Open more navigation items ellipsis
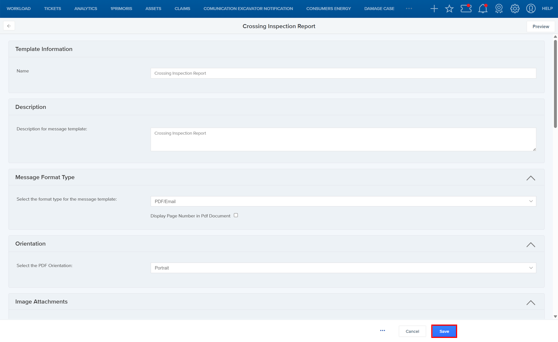558x342 pixels. pos(409,8)
